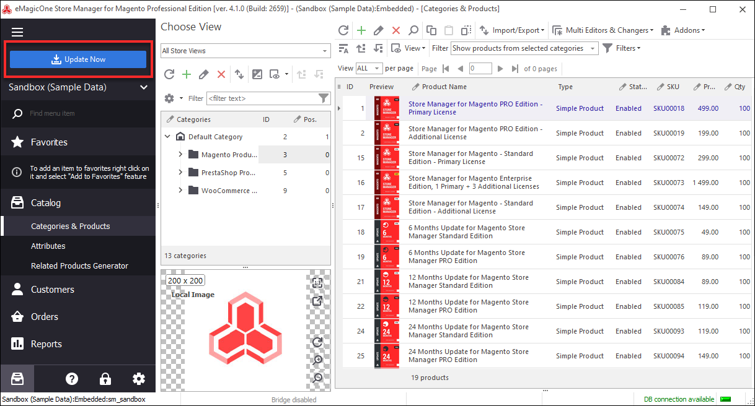Viewport: 755px width, 406px height.
Task: Open the Catalog section
Action: coord(78,203)
